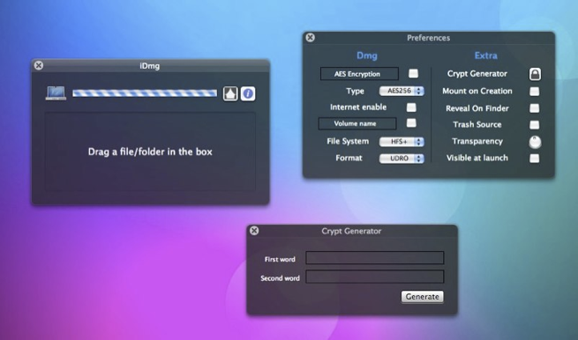Click the Transparency label
Image resolution: width=578 pixels, height=340 pixels.
coord(477,141)
